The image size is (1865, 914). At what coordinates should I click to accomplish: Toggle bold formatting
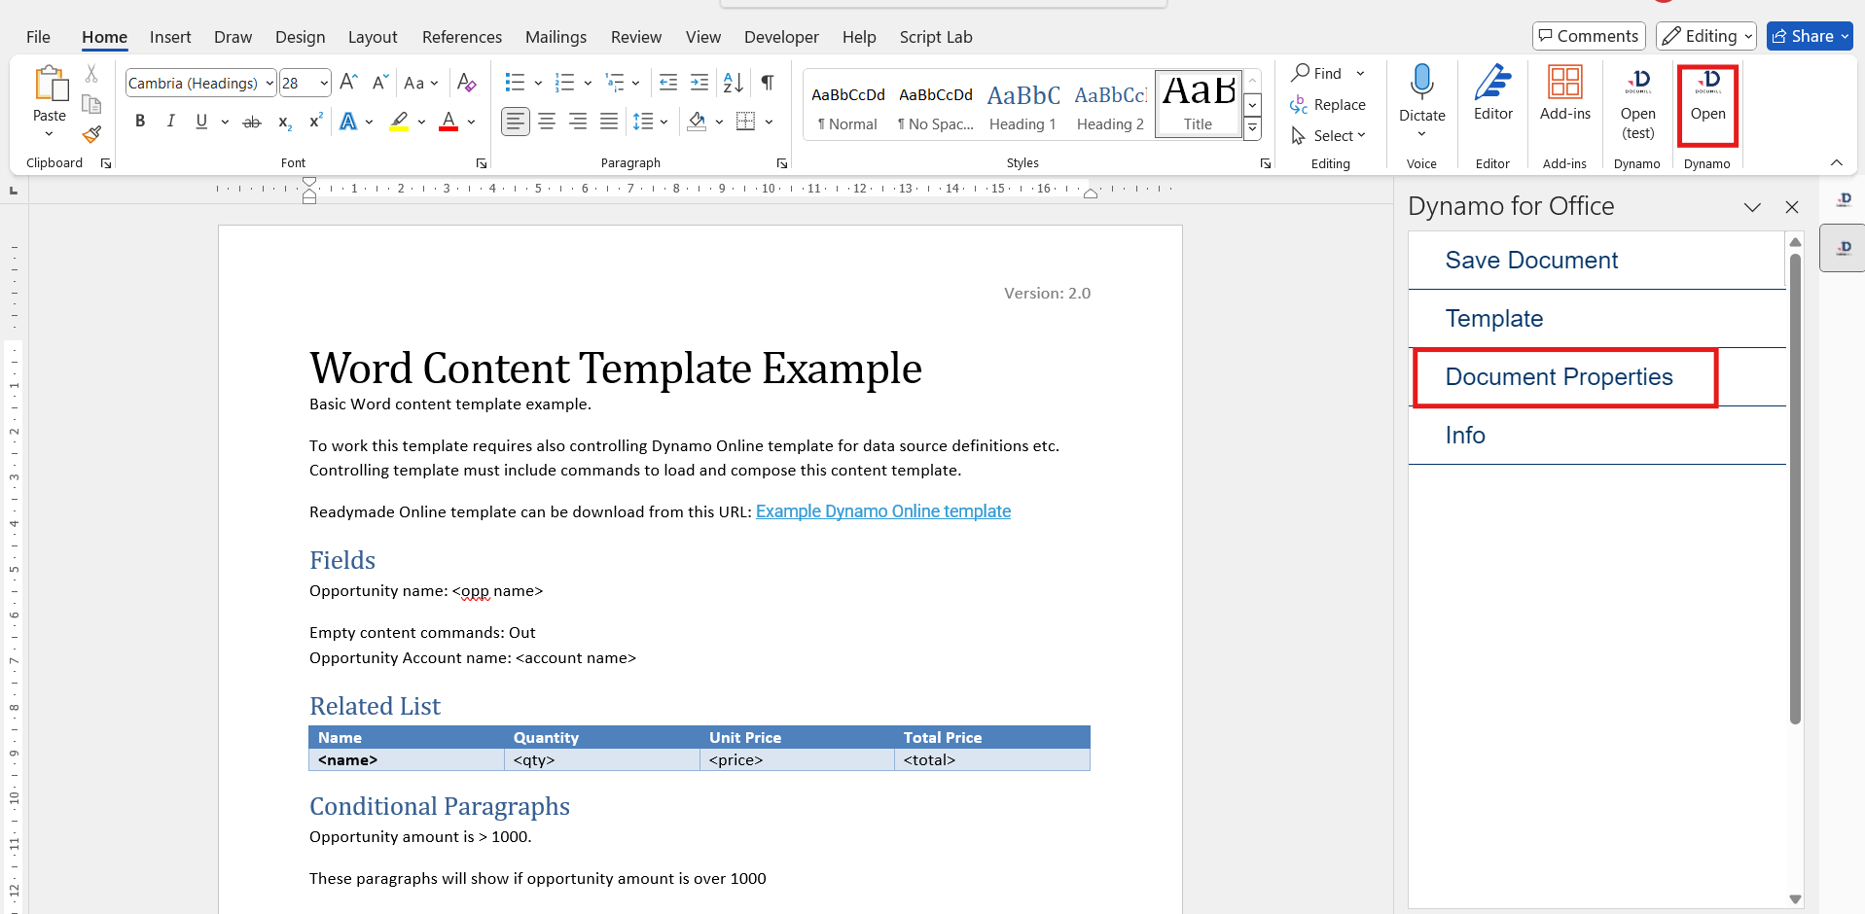(x=140, y=122)
